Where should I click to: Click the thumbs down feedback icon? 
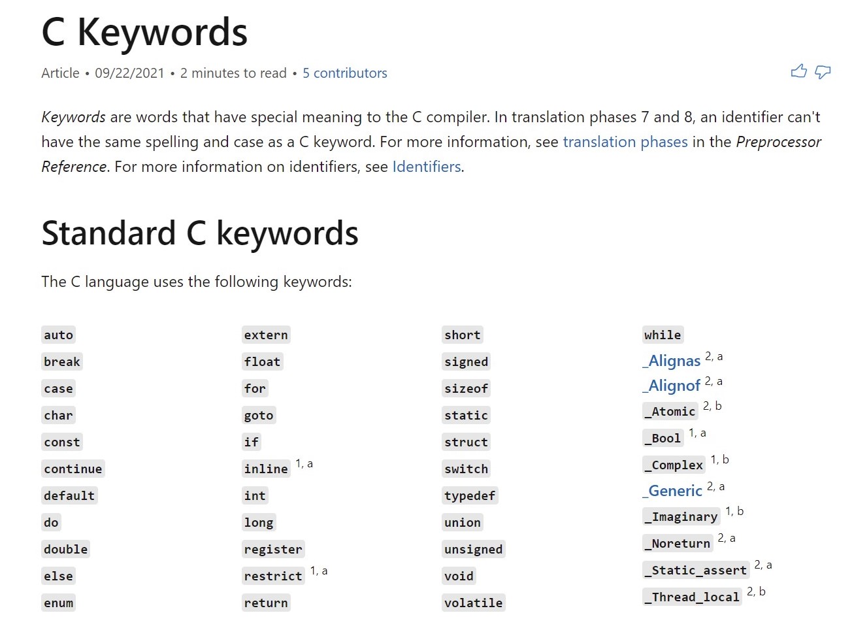[823, 71]
